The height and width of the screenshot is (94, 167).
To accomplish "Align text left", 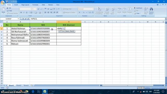I will [x=45, y=13].
